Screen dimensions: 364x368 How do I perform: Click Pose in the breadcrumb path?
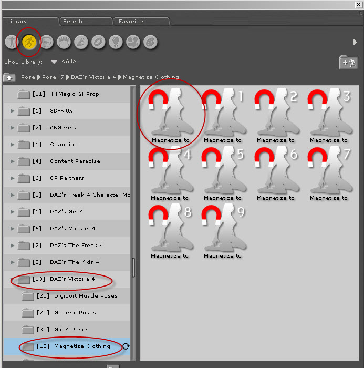coord(28,77)
